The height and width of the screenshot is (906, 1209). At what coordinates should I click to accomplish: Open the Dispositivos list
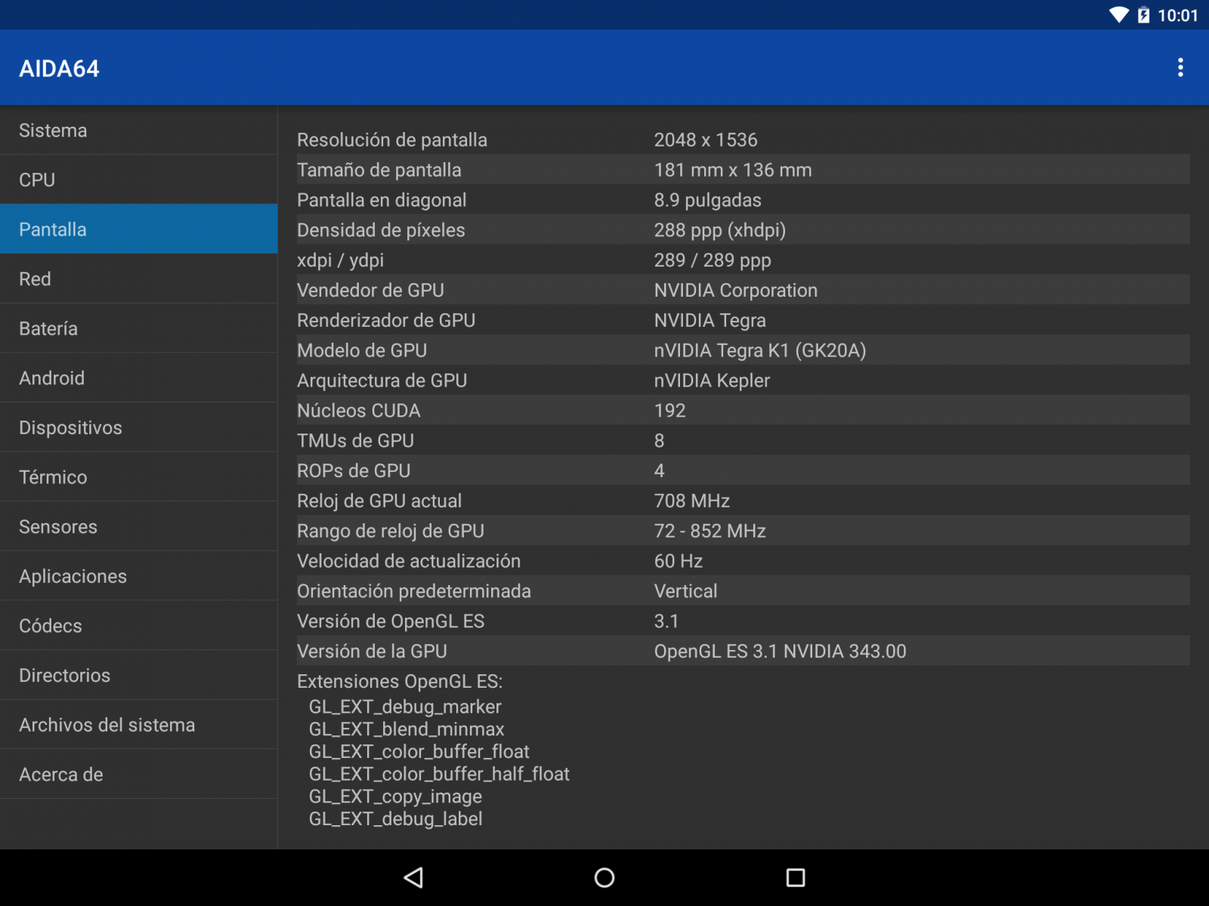(138, 427)
